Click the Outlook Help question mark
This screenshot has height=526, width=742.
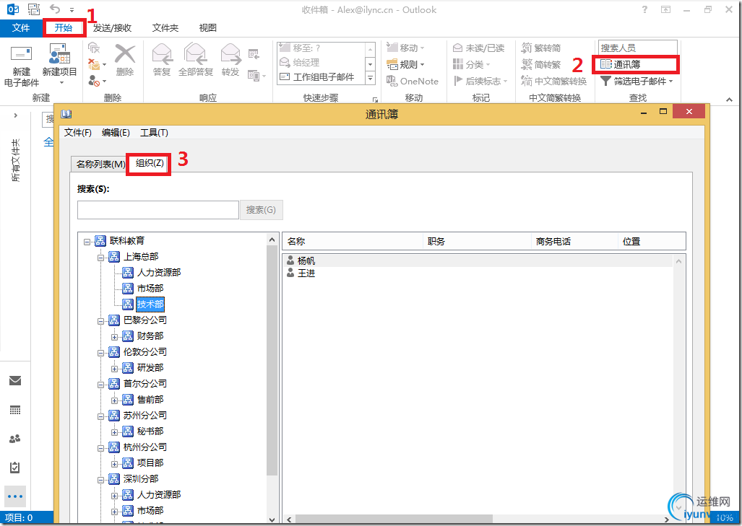pyautogui.click(x=644, y=9)
